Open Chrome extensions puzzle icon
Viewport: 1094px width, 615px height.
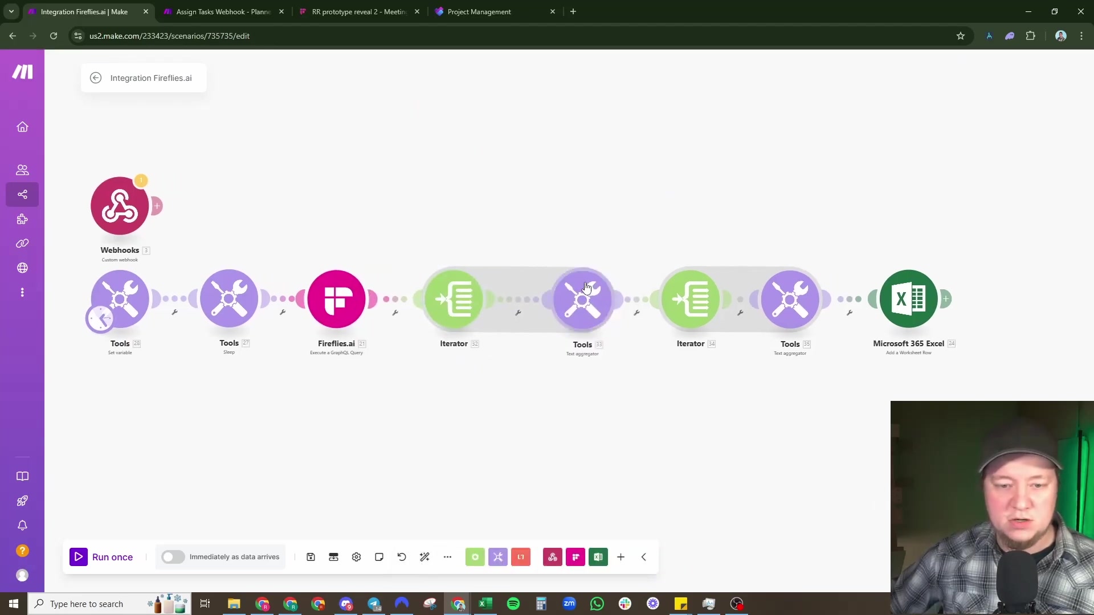coord(1030,36)
